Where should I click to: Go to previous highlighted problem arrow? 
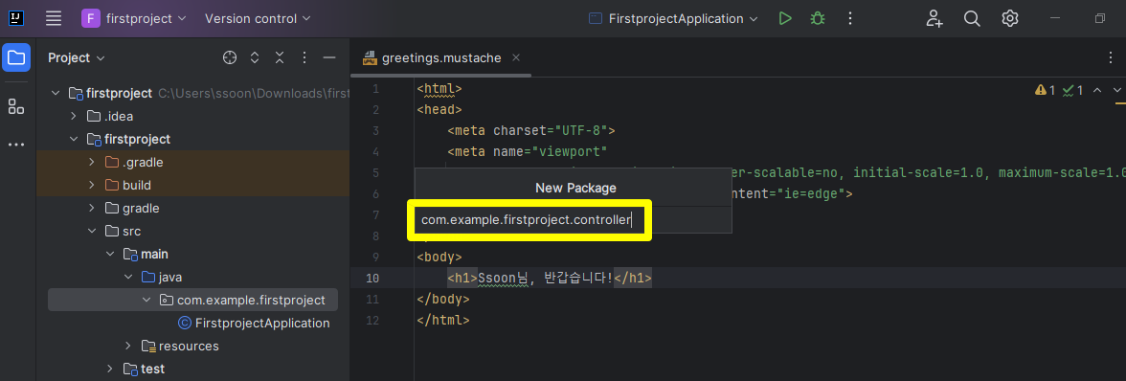tap(1096, 90)
